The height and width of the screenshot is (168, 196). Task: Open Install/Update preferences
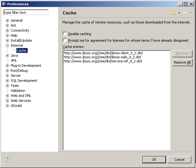pyautogui.click(x=21, y=40)
